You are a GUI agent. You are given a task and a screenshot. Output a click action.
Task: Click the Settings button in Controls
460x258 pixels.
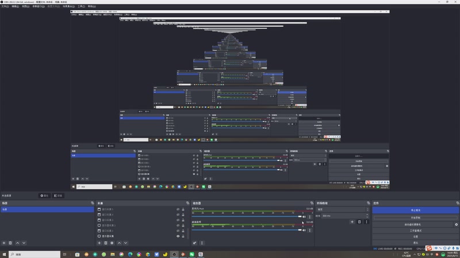click(415, 237)
